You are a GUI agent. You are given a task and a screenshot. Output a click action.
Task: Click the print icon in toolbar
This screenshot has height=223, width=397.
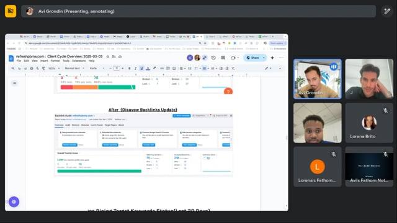(x=32, y=68)
